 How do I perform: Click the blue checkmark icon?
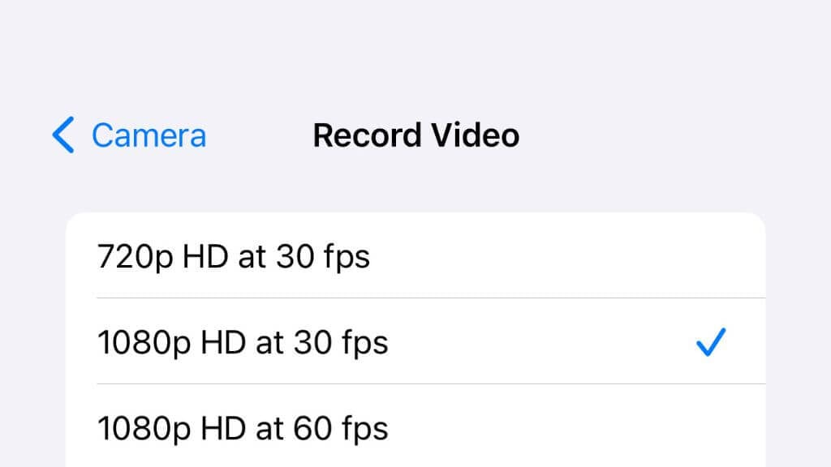[711, 342]
